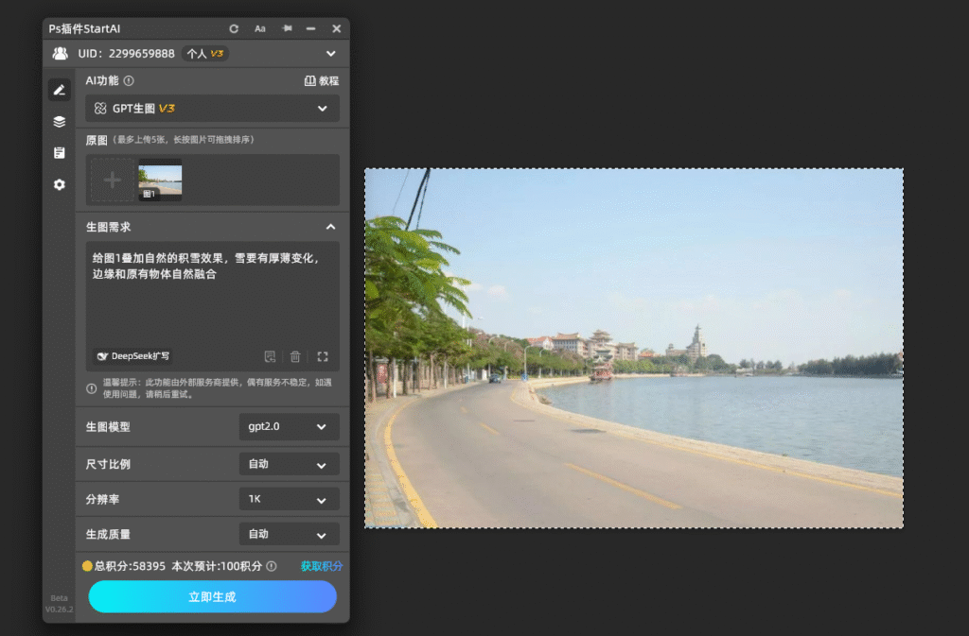Clear the prompt with the trash icon

point(295,356)
